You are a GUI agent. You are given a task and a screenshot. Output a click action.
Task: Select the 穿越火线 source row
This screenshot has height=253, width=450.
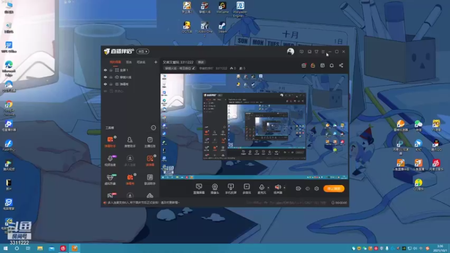(130, 77)
